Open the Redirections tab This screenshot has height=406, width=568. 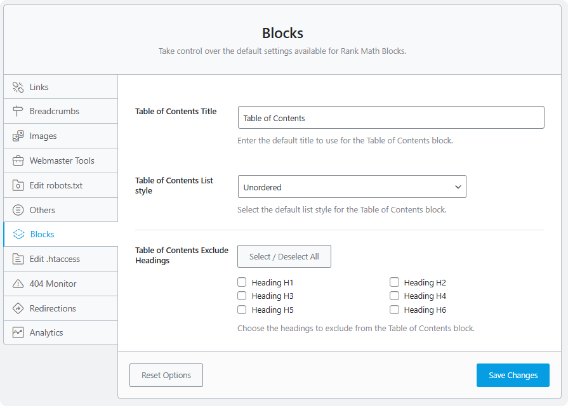(x=61, y=308)
